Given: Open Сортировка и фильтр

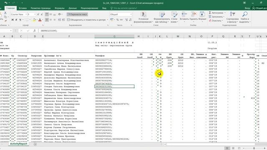Looking at the screenshot, I should 232,17.
